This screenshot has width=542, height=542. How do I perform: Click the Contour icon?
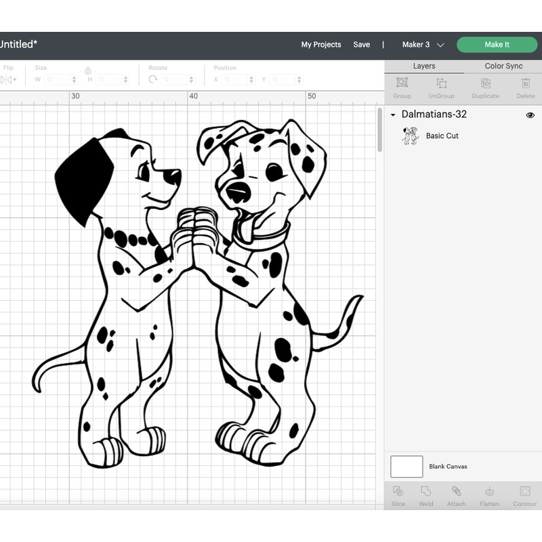coord(524,495)
